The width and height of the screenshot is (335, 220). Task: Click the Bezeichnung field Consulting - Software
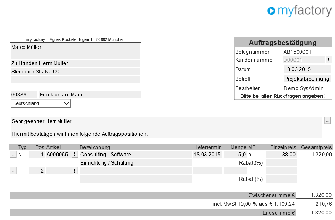click(135, 154)
